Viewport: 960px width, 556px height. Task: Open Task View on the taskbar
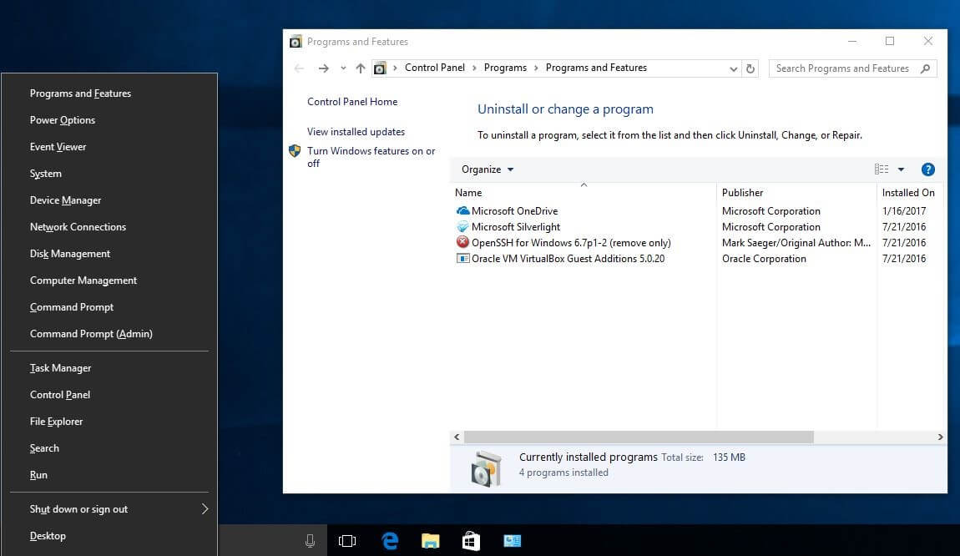tap(347, 541)
